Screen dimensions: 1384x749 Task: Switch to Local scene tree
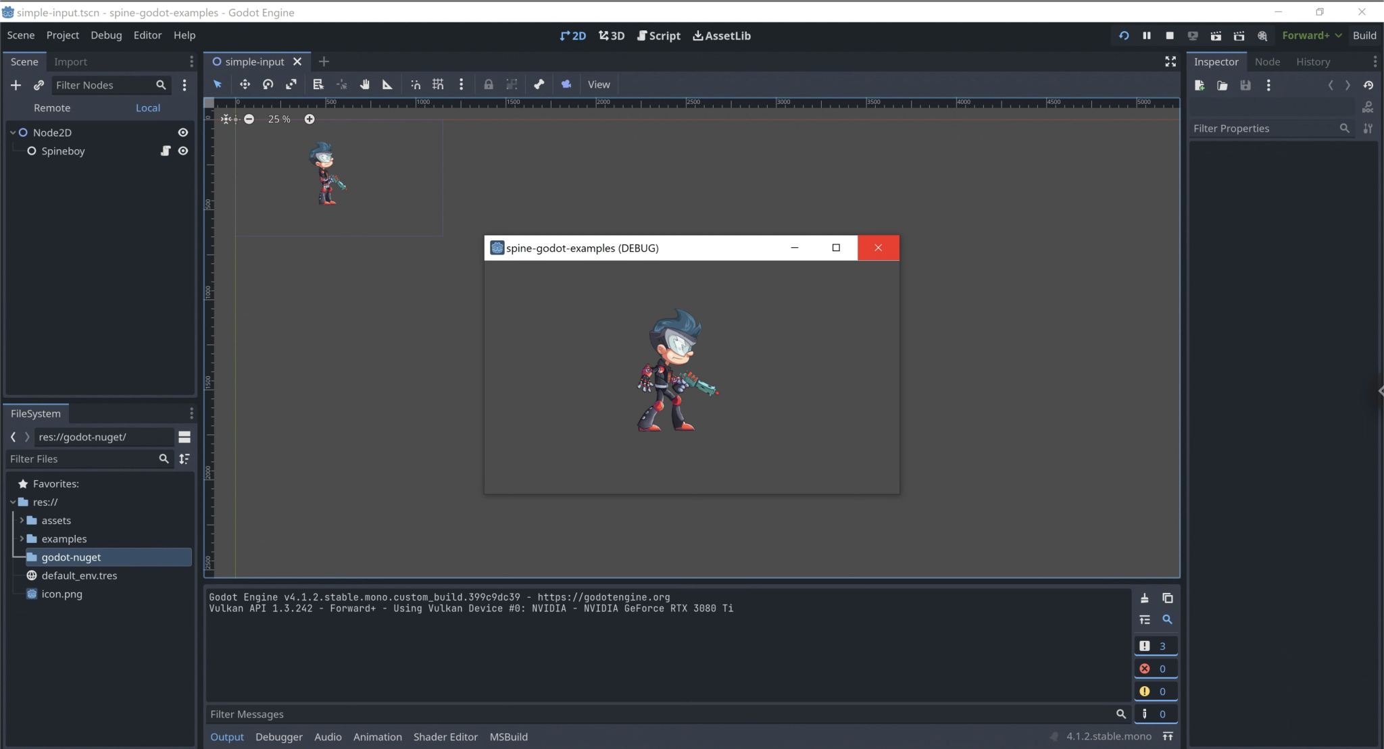point(148,108)
